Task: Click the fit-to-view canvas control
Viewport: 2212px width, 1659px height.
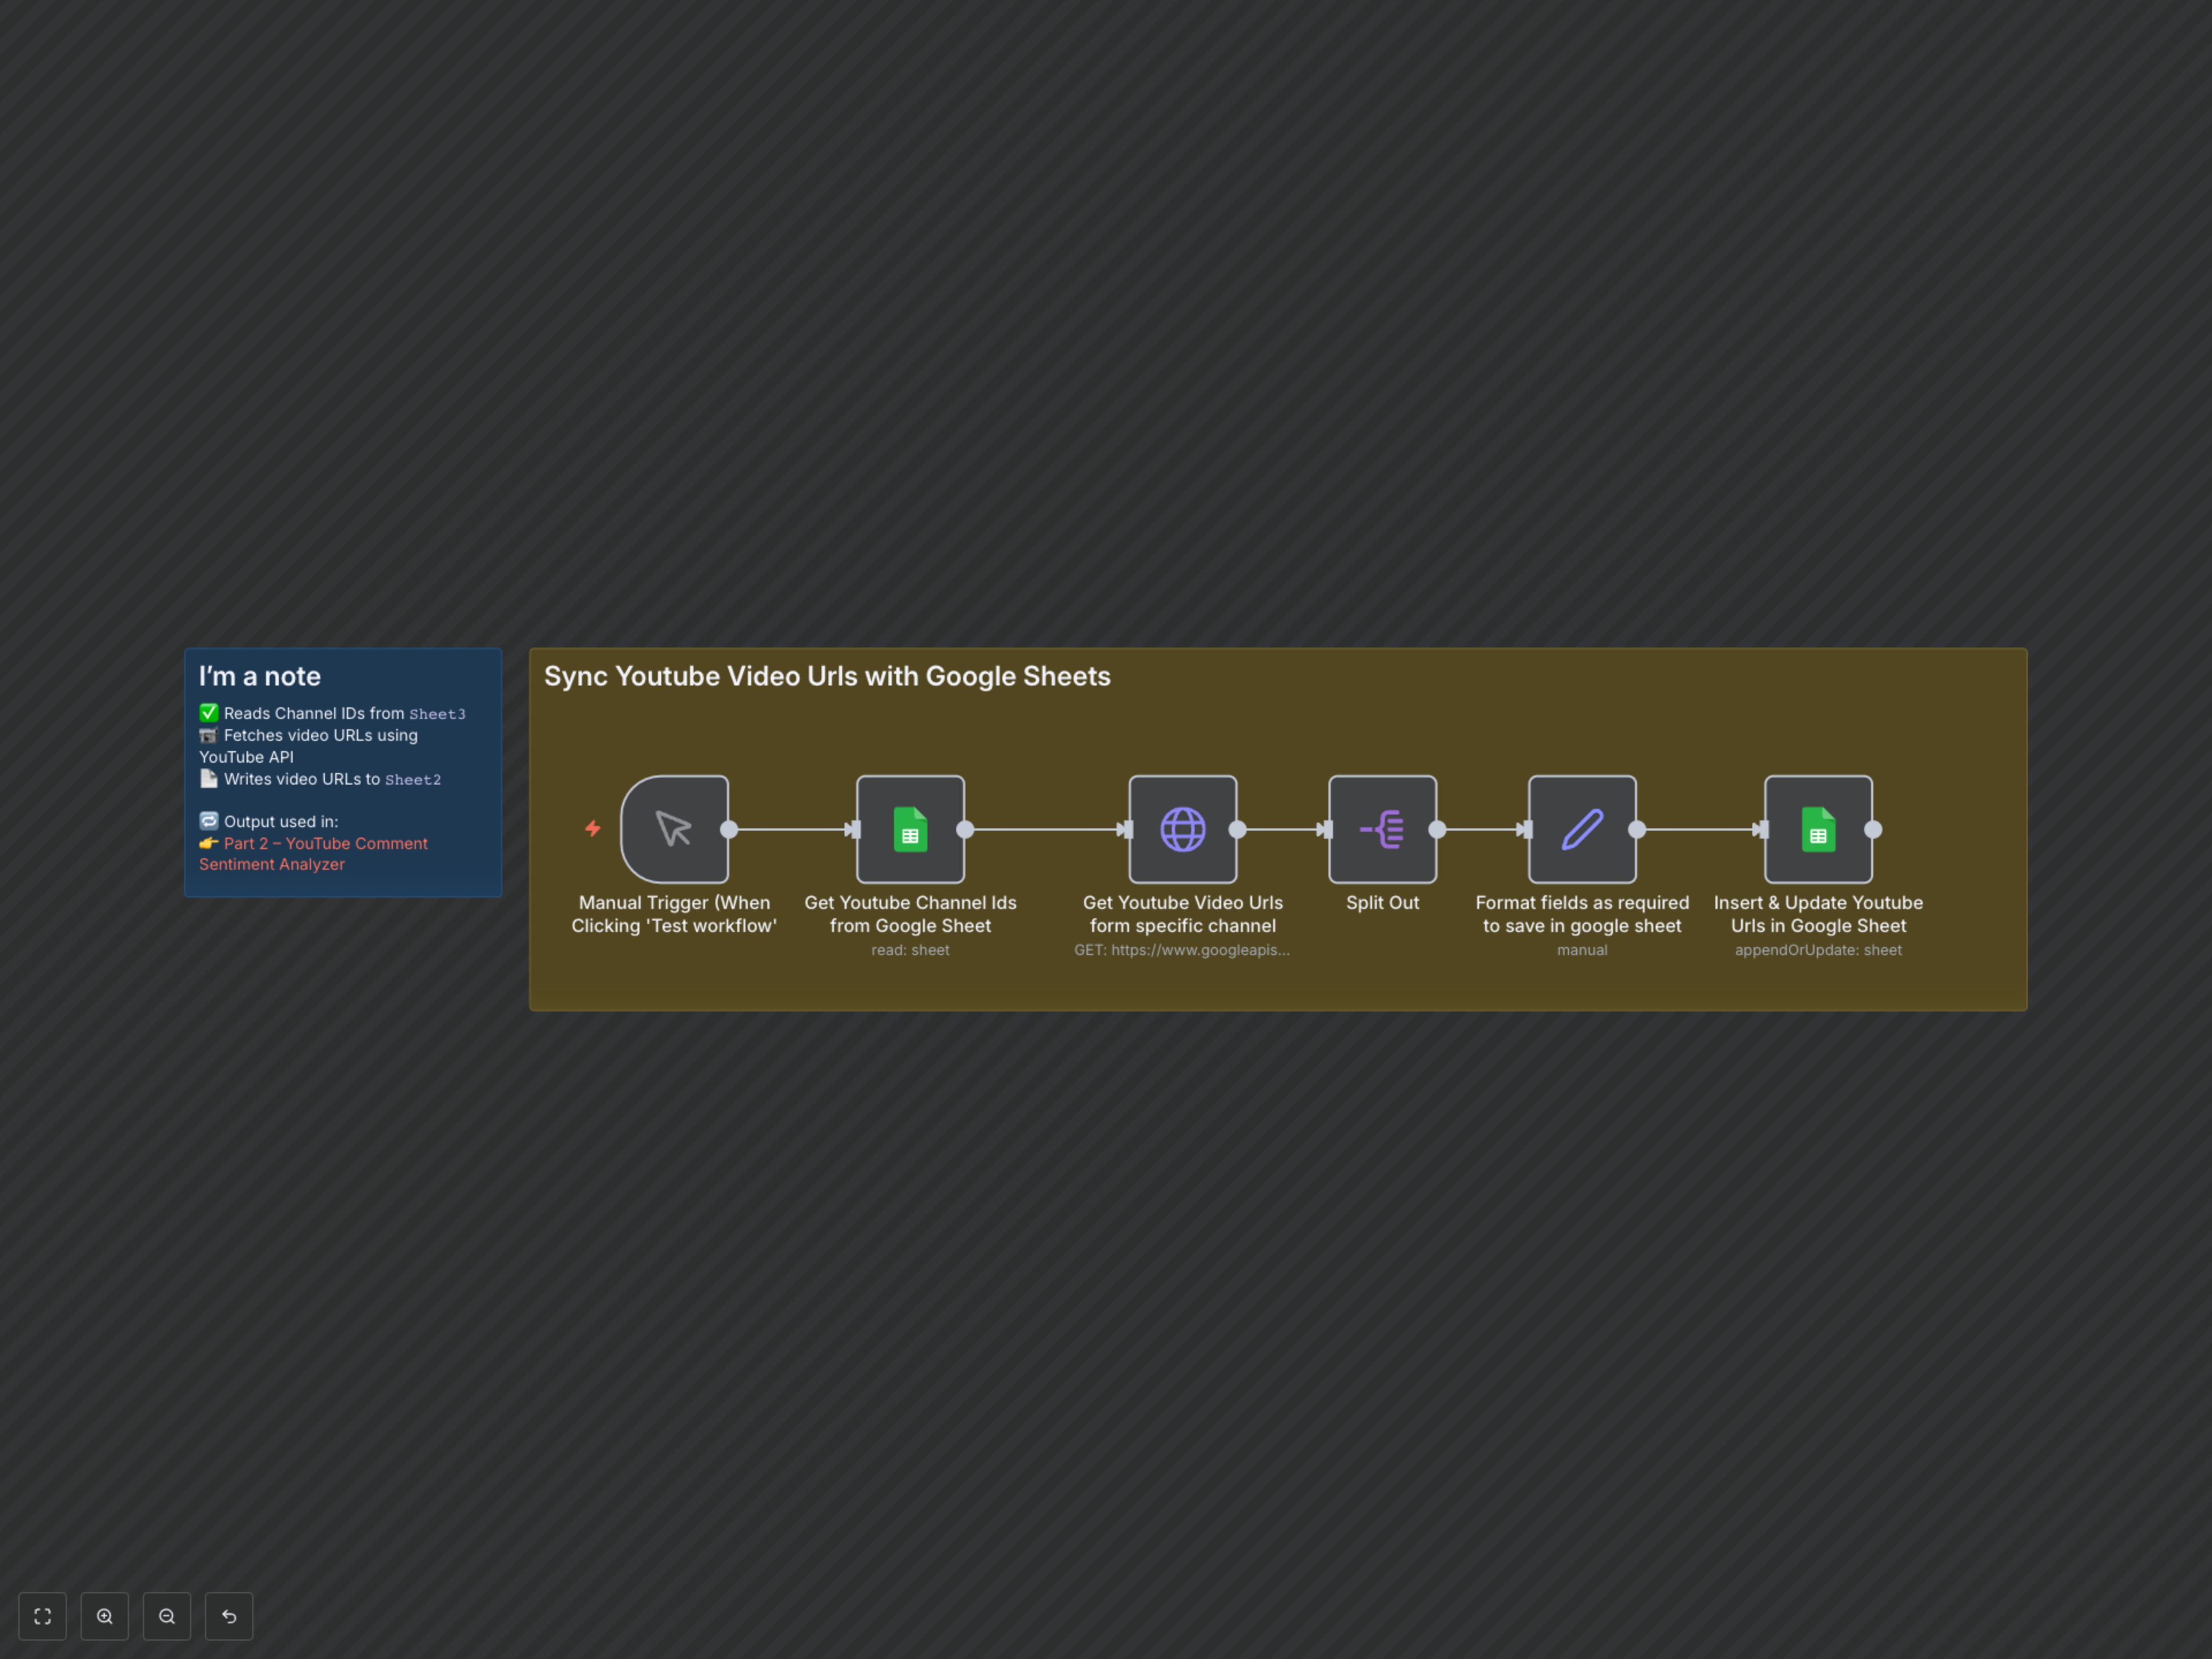Action: (x=42, y=1616)
